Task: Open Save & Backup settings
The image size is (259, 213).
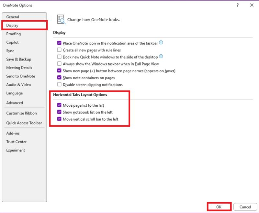Action: (x=24, y=59)
